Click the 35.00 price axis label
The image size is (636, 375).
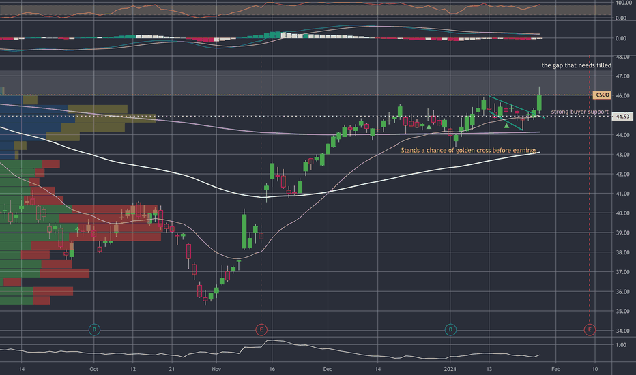pos(622,311)
